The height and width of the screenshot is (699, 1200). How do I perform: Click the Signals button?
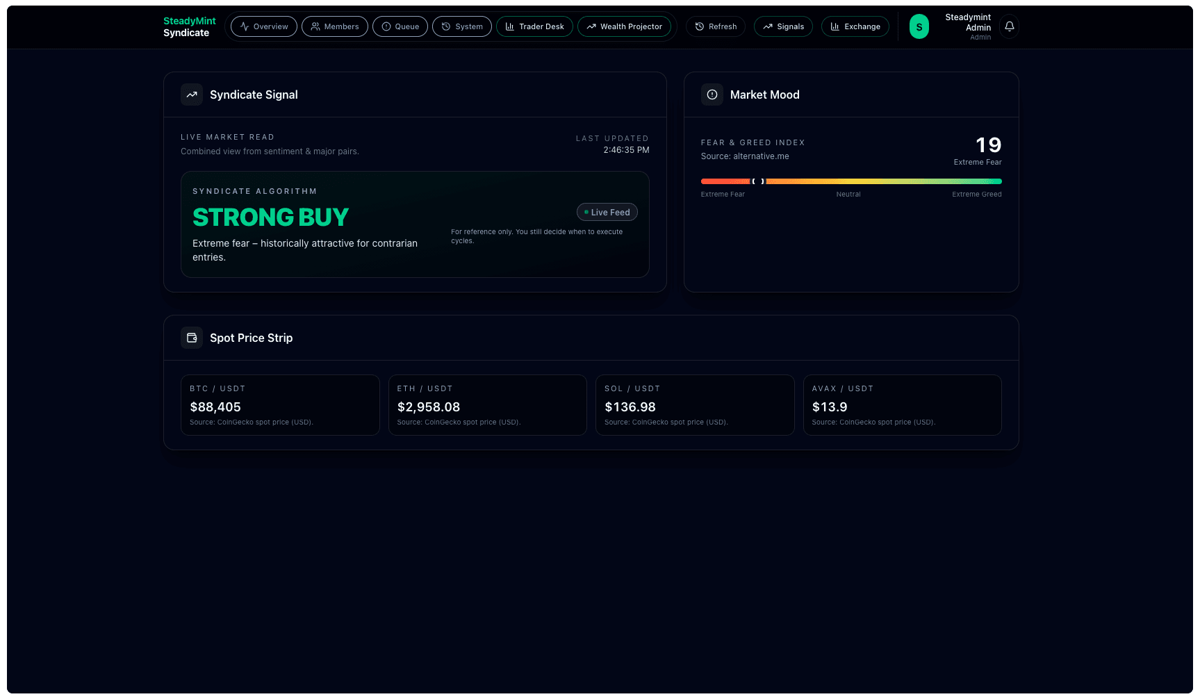(783, 26)
